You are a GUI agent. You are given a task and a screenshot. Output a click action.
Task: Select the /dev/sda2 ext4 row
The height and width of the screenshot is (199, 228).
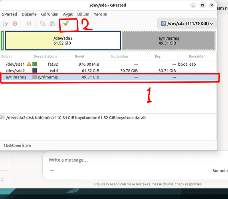[108, 70]
